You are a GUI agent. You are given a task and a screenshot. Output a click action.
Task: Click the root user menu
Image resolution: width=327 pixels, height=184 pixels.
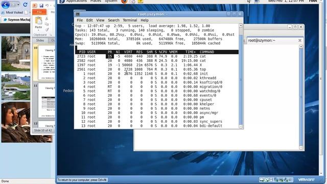coord(313,1)
